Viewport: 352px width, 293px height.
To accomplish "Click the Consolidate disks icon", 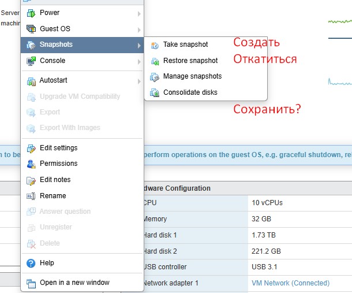I will (155, 92).
